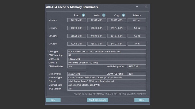Screen dimensions: 195x109
Task: Click the Chipset label
Action: 52,81
